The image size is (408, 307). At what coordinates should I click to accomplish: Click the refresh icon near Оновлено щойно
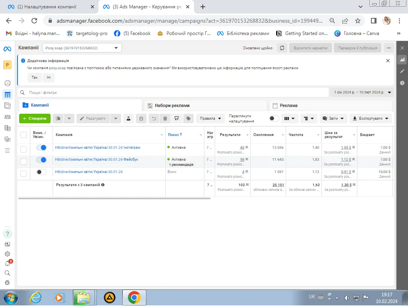(282, 48)
